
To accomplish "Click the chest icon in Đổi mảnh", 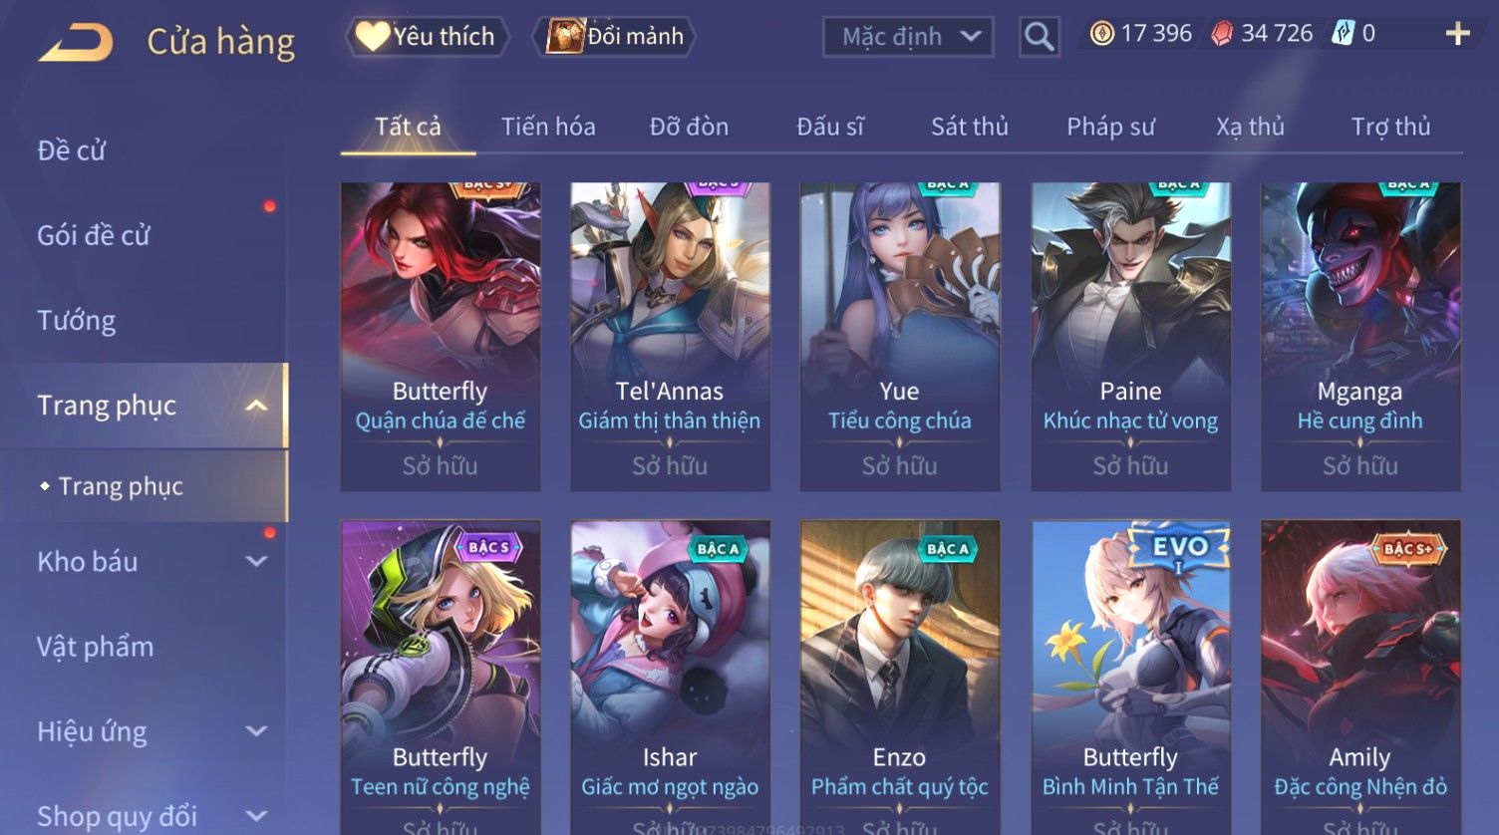I will [x=565, y=36].
